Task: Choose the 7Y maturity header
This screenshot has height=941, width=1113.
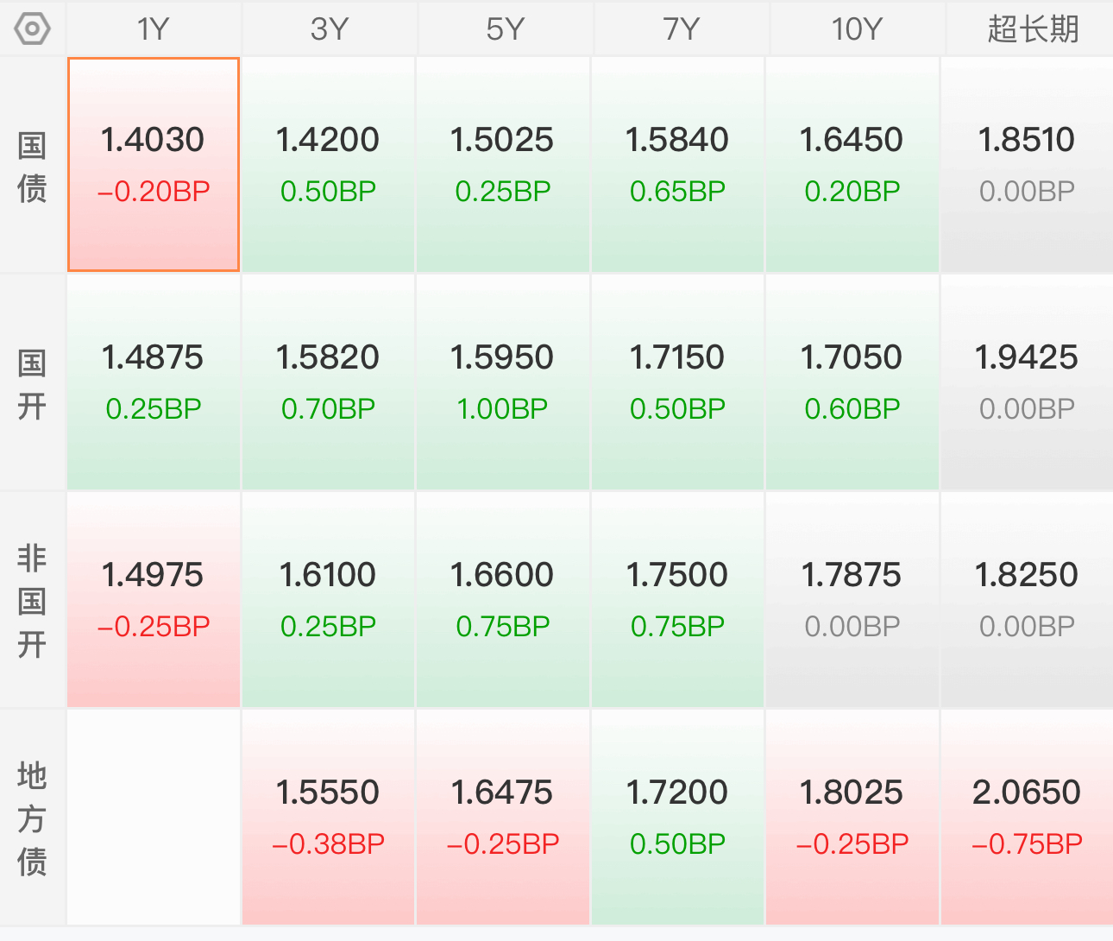Action: pos(681,29)
